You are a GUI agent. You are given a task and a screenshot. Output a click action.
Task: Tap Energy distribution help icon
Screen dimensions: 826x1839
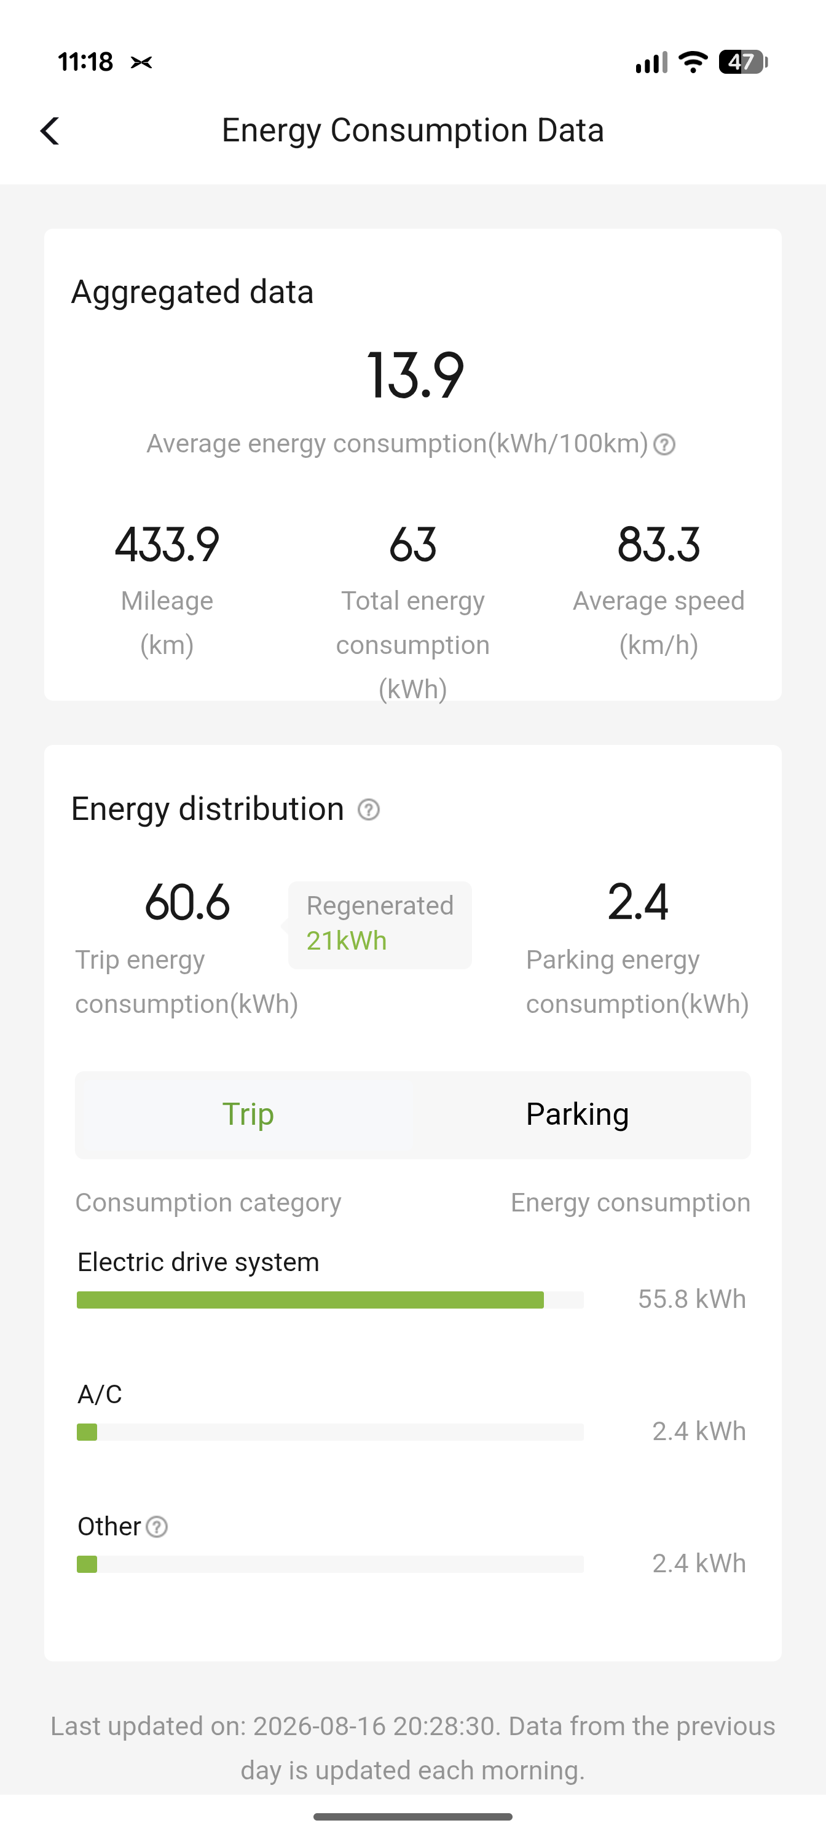(x=368, y=809)
